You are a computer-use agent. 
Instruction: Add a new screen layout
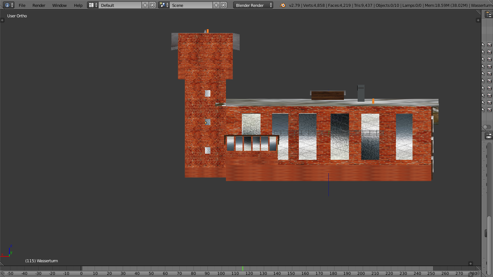[145, 5]
